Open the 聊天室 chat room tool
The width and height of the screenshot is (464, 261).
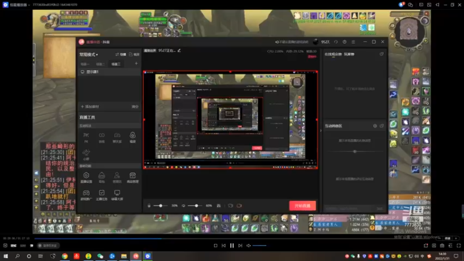[117, 137]
